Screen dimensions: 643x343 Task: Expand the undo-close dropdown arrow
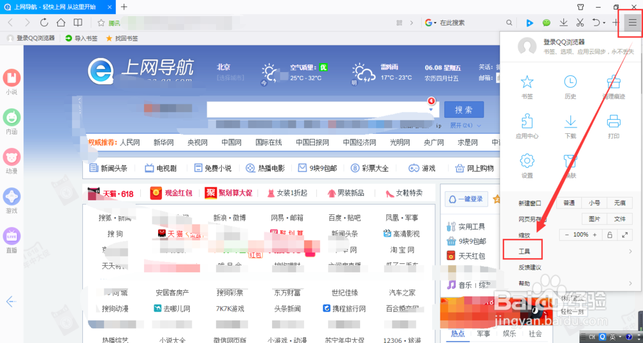pyautogui.click(x=604, y=23)
